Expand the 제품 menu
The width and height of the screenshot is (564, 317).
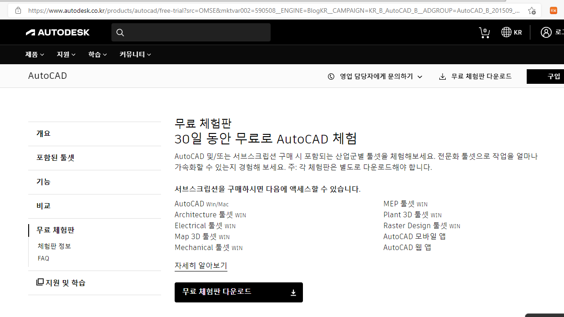35,55
